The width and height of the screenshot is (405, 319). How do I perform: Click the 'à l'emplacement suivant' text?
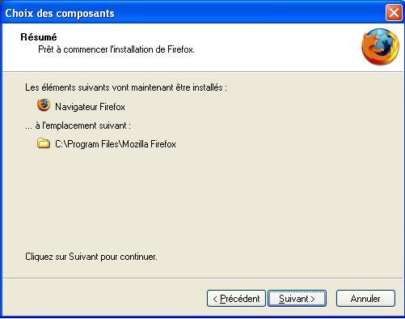point(78,125)
